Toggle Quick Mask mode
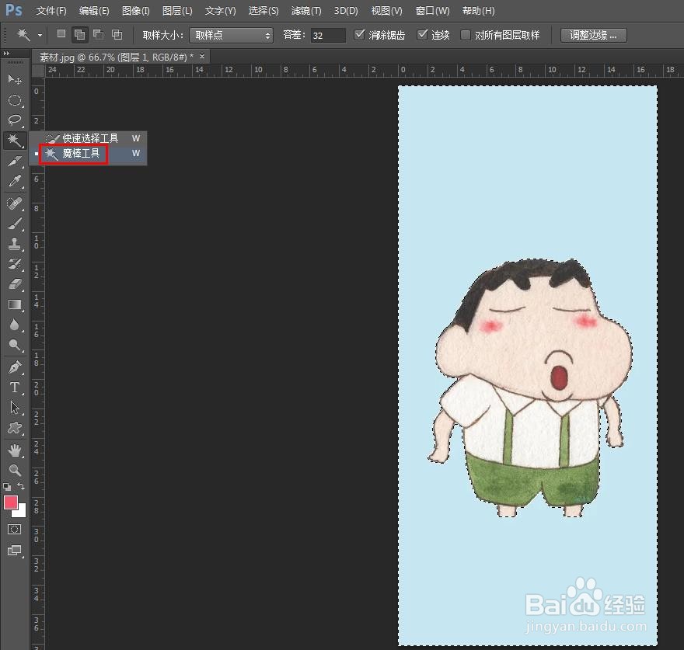This screenshot has width=684, height=650. [15, 530]
